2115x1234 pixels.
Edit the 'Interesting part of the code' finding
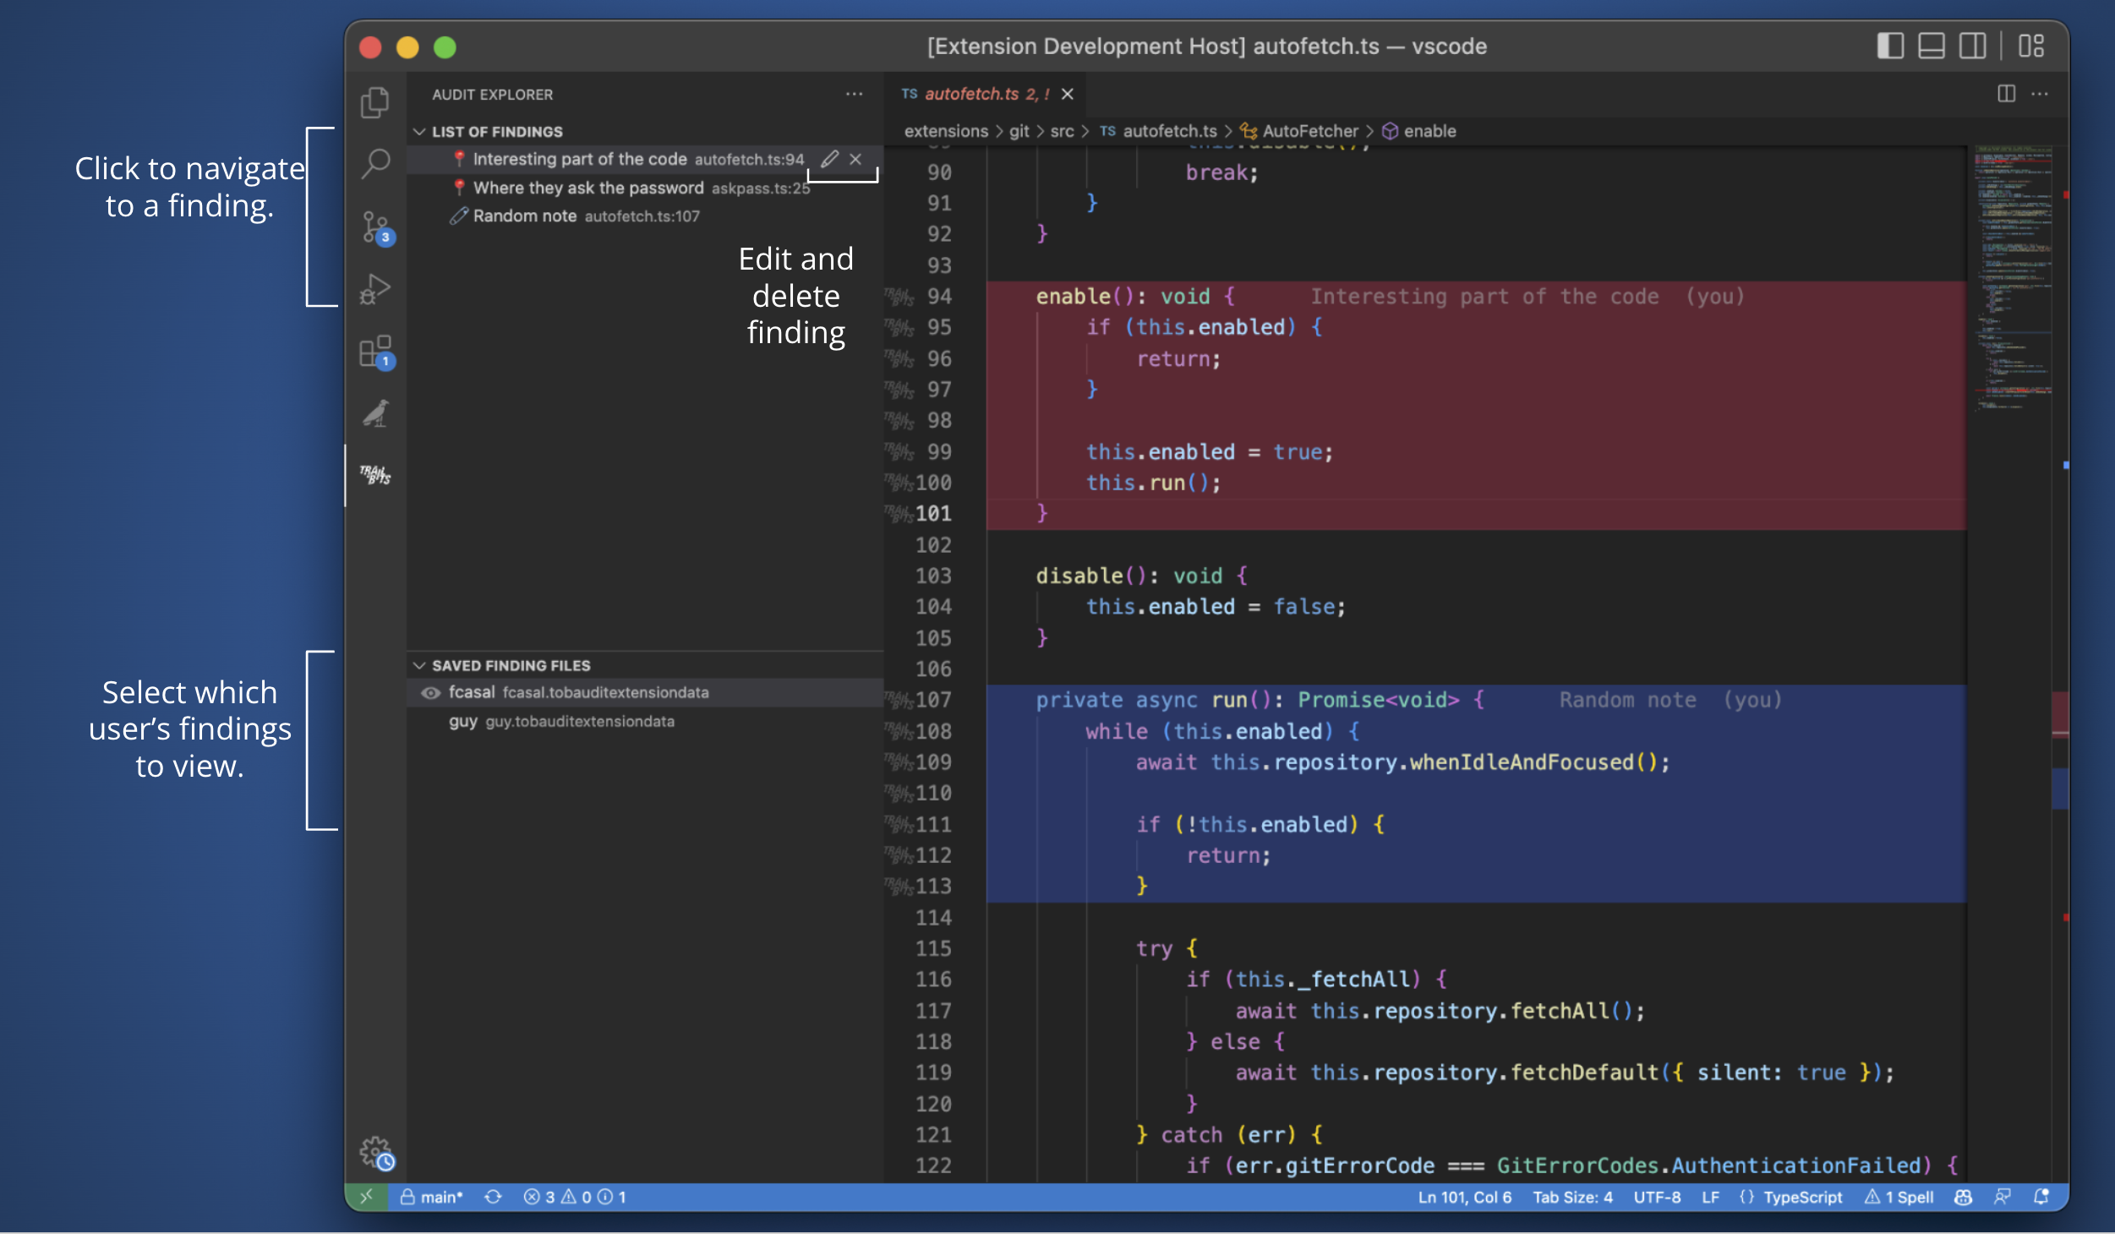[829, 159]
